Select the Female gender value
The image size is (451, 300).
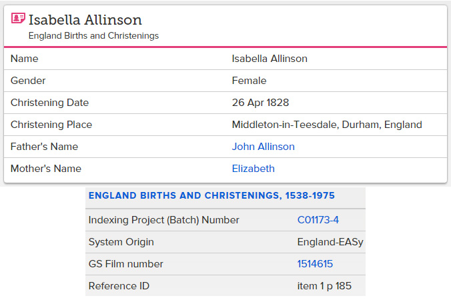(249, 81)
